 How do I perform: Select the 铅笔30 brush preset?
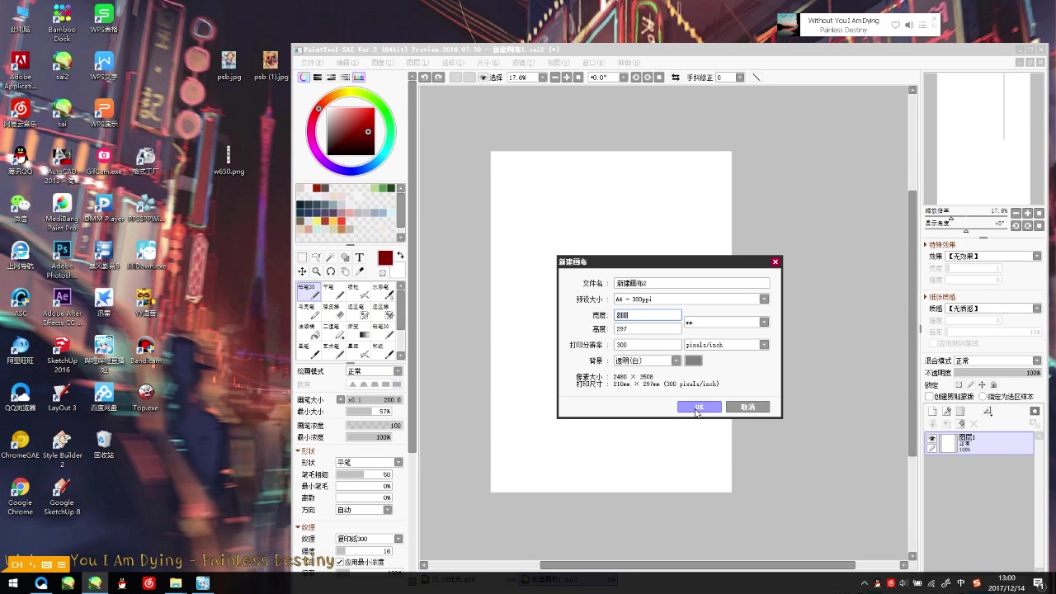click(x=309, y=291)
